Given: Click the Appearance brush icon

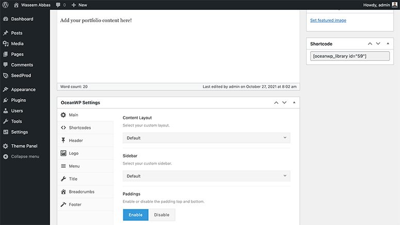Looking at the screenshot, I should (x=6, y=90).
